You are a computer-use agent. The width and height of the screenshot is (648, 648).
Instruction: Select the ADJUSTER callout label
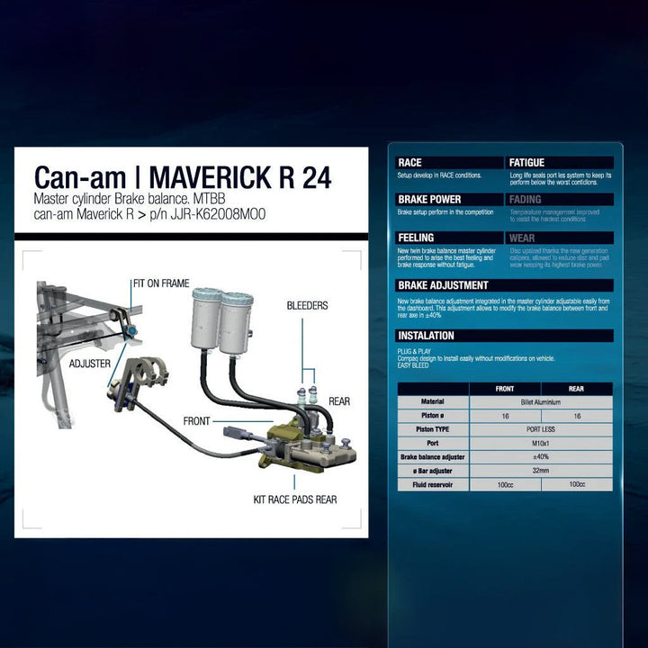click(90, 364)
